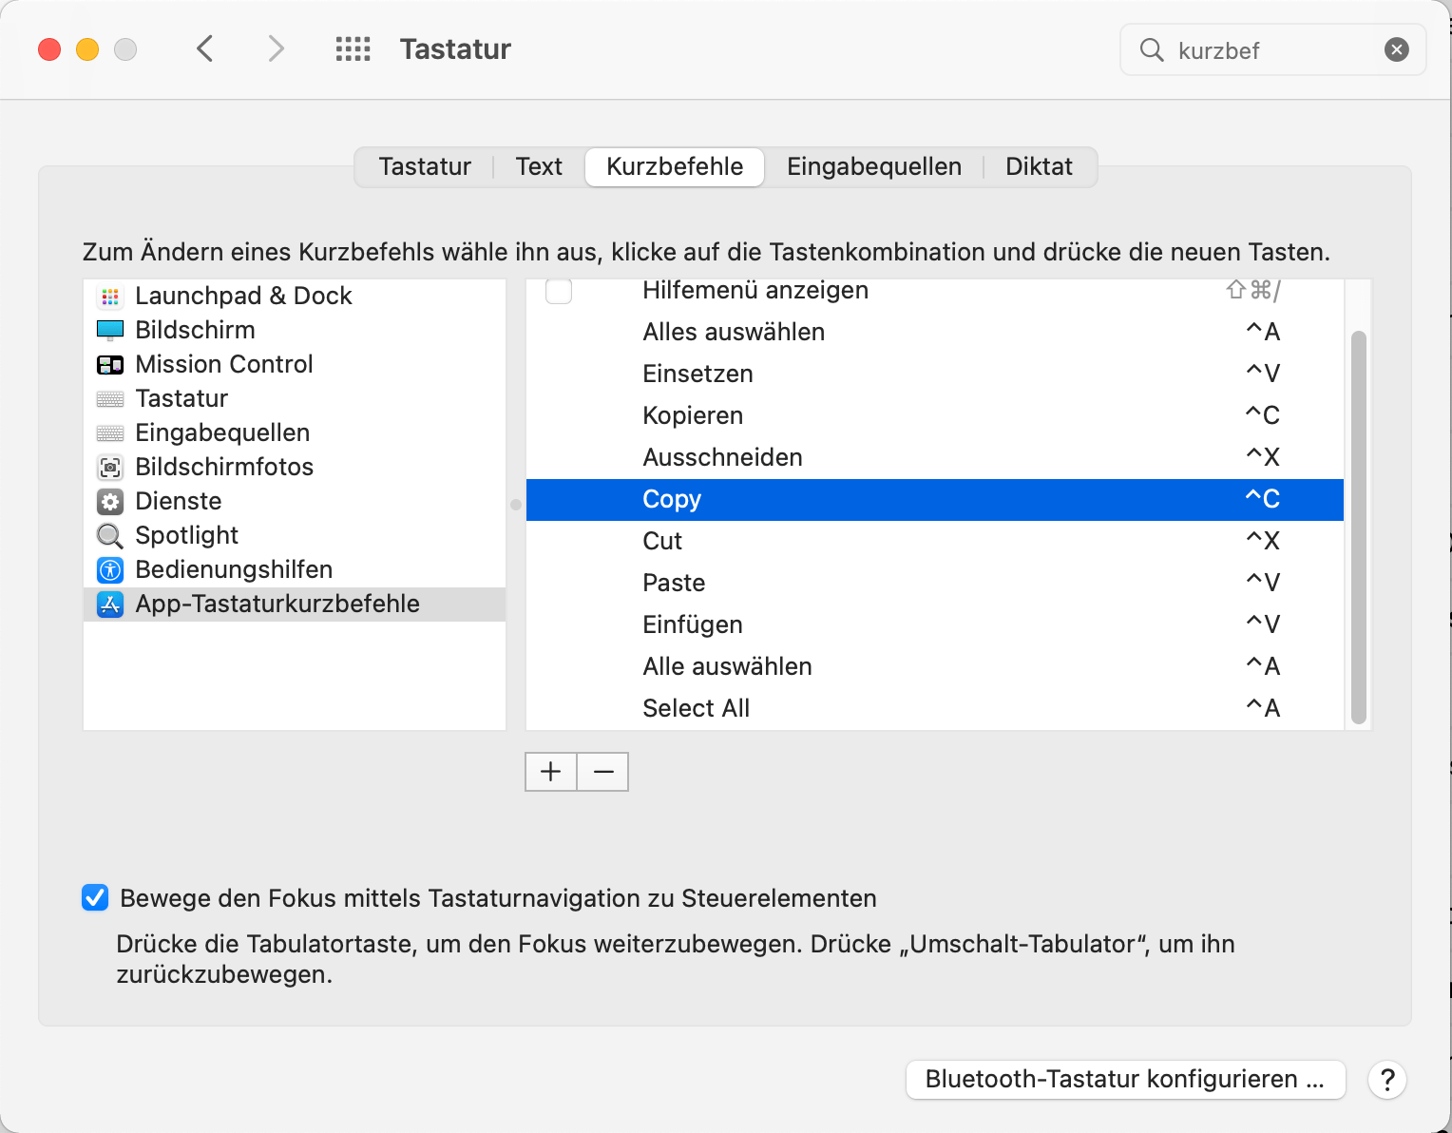Switch to the Text tab
1452x1133 pixels.
(x=538, y=166)
